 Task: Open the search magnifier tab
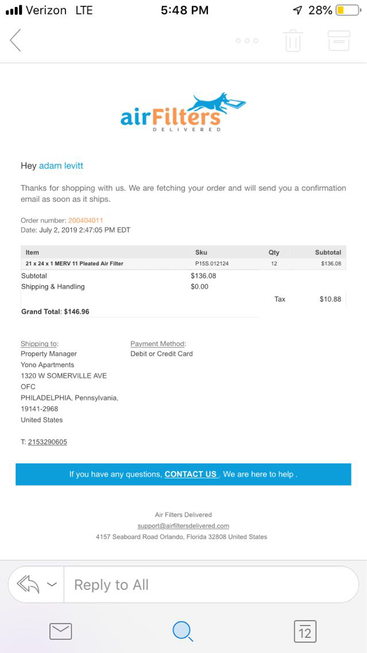[183, 631]
